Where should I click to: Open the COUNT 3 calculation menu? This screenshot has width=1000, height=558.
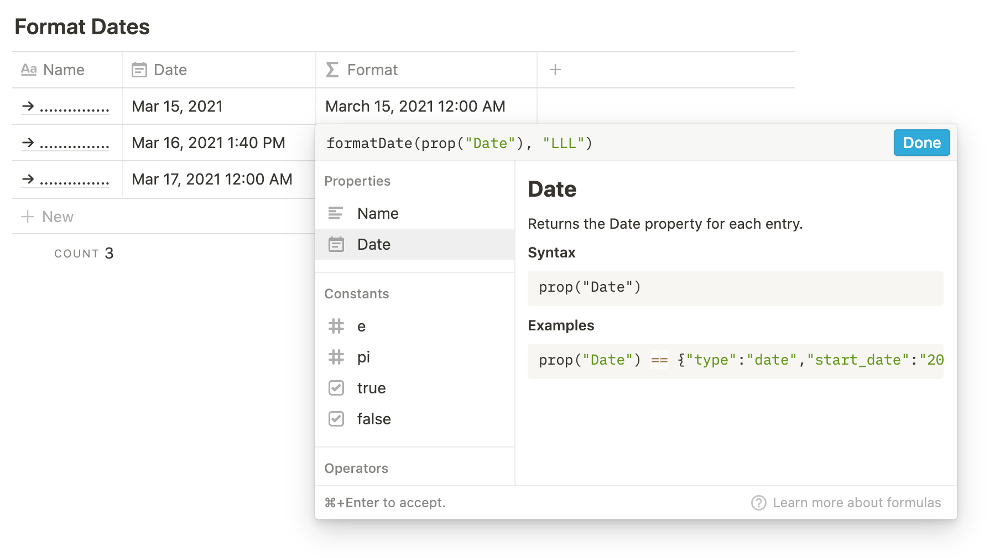coord(84,254)
